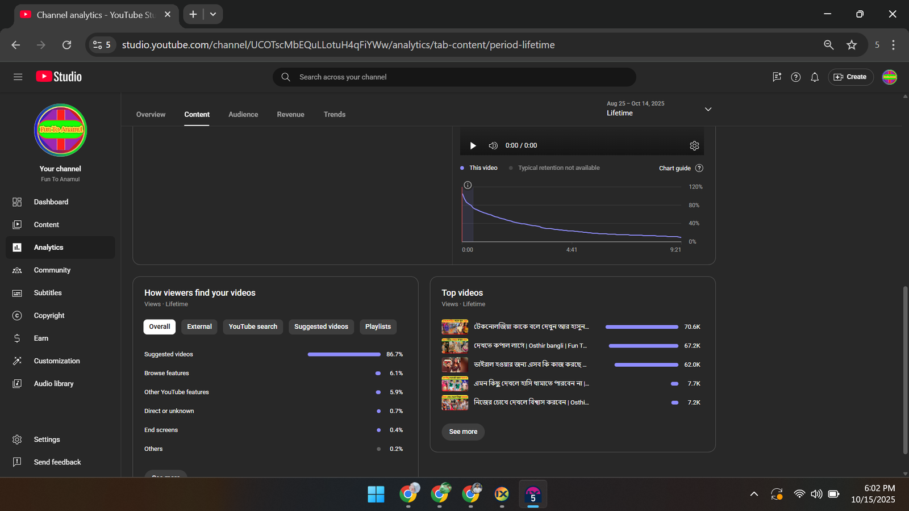Click See more under Top videos
This screenshot has width=909, height=511.
(x=463, y=432)
